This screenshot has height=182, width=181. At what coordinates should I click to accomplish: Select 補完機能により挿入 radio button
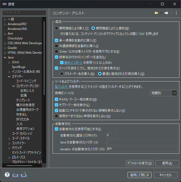tap(56, 28)
